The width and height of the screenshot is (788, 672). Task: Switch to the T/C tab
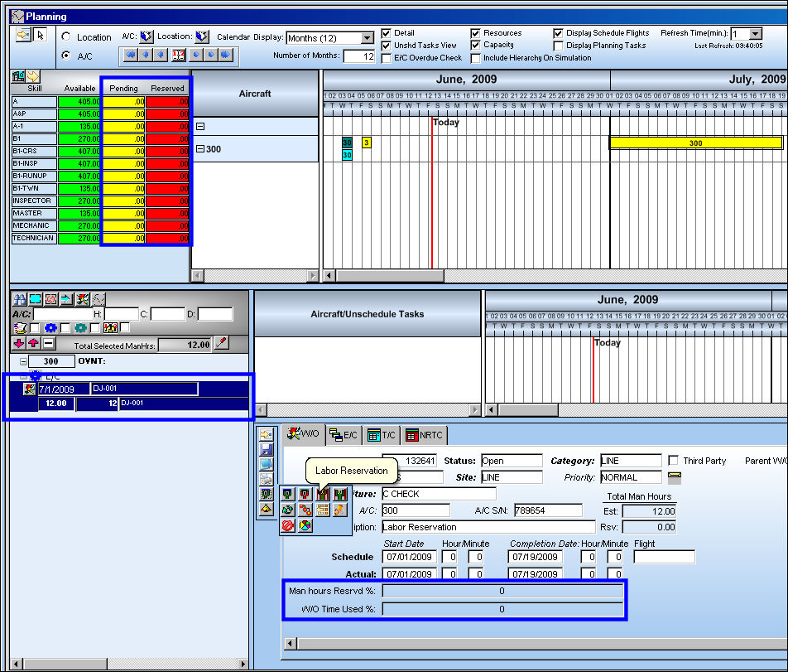click(382, 435)
